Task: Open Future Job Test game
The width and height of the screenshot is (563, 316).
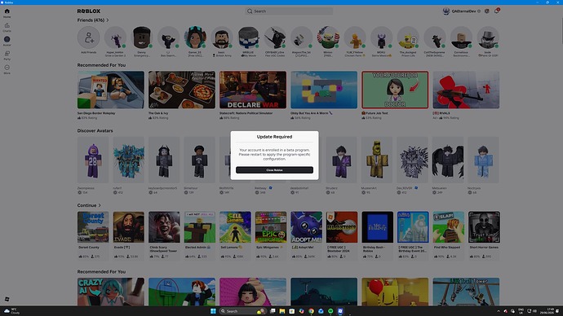Action: point(395,90)
